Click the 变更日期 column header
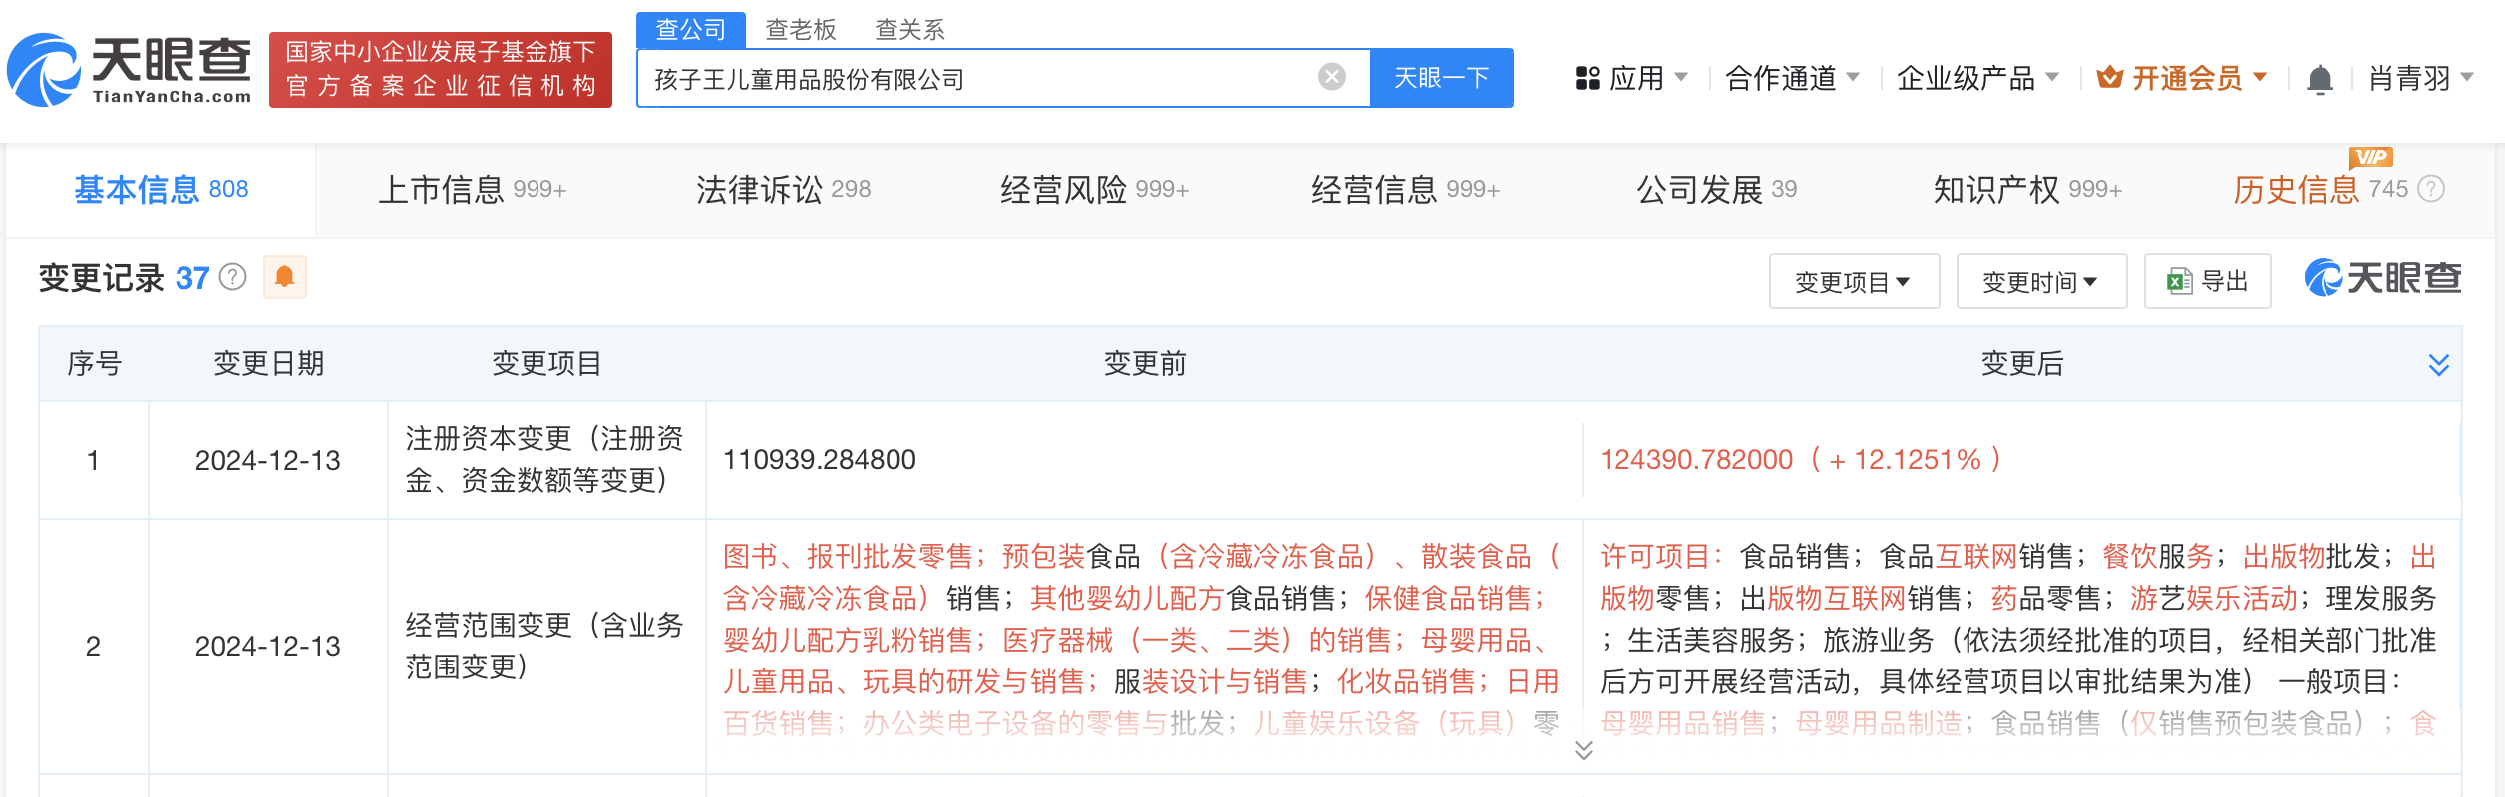The image size is (2505, 797). (x=269, y=364)
